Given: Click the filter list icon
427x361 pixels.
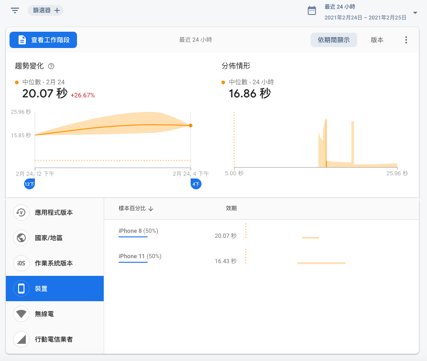Looking at the screenshot, I should 15,10.
